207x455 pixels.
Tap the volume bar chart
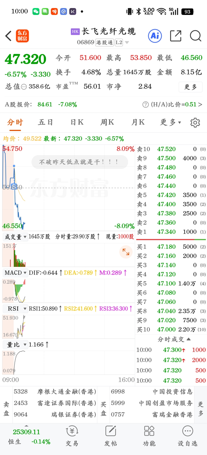(68, 255)
